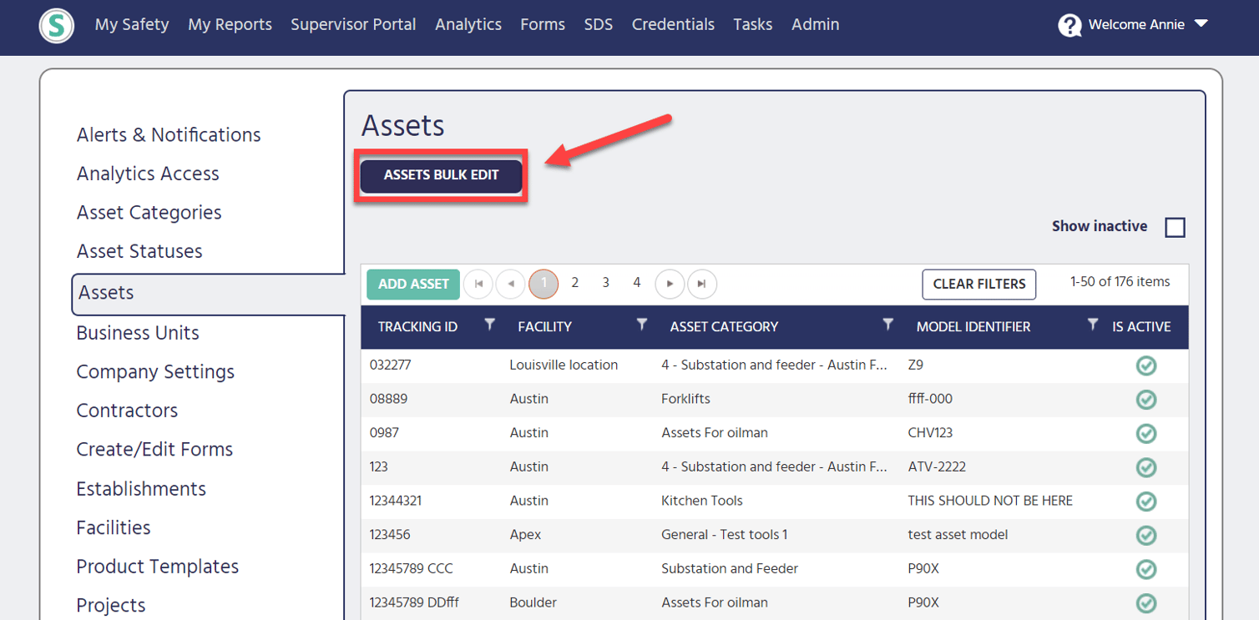Open the Supervisor Portal menu
The height and width of the screenshot is (620, 1259).
[353, 25]
